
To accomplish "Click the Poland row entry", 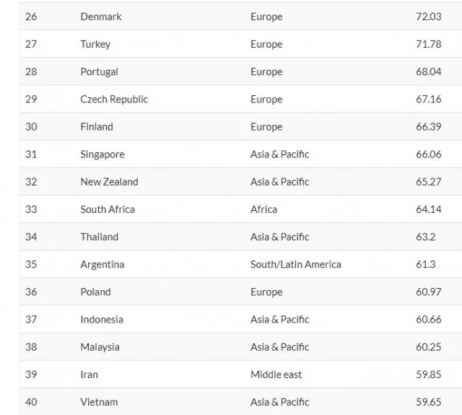I will pyautogui.click(x=95, y=292).
